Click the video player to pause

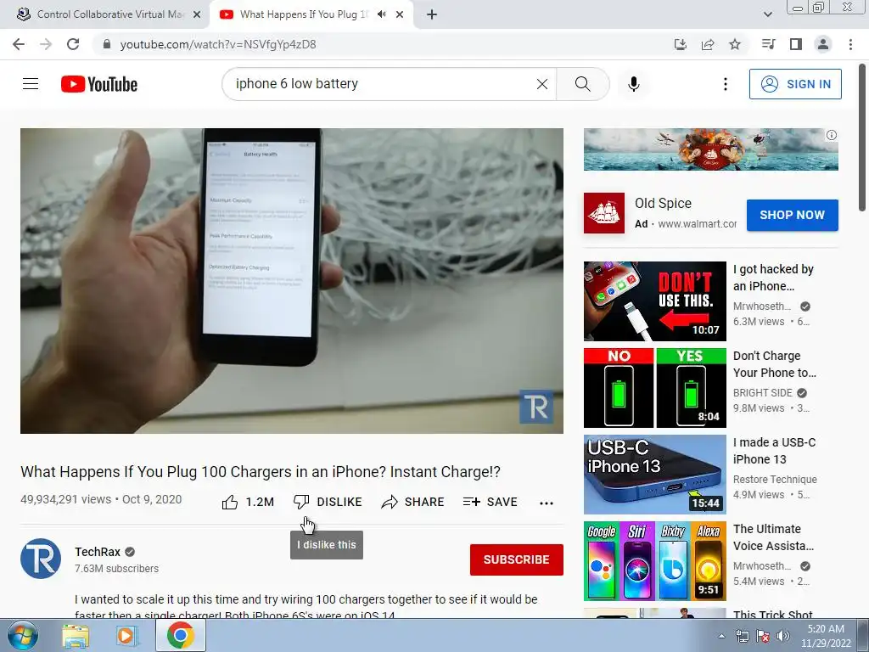[x=292, y=280]
